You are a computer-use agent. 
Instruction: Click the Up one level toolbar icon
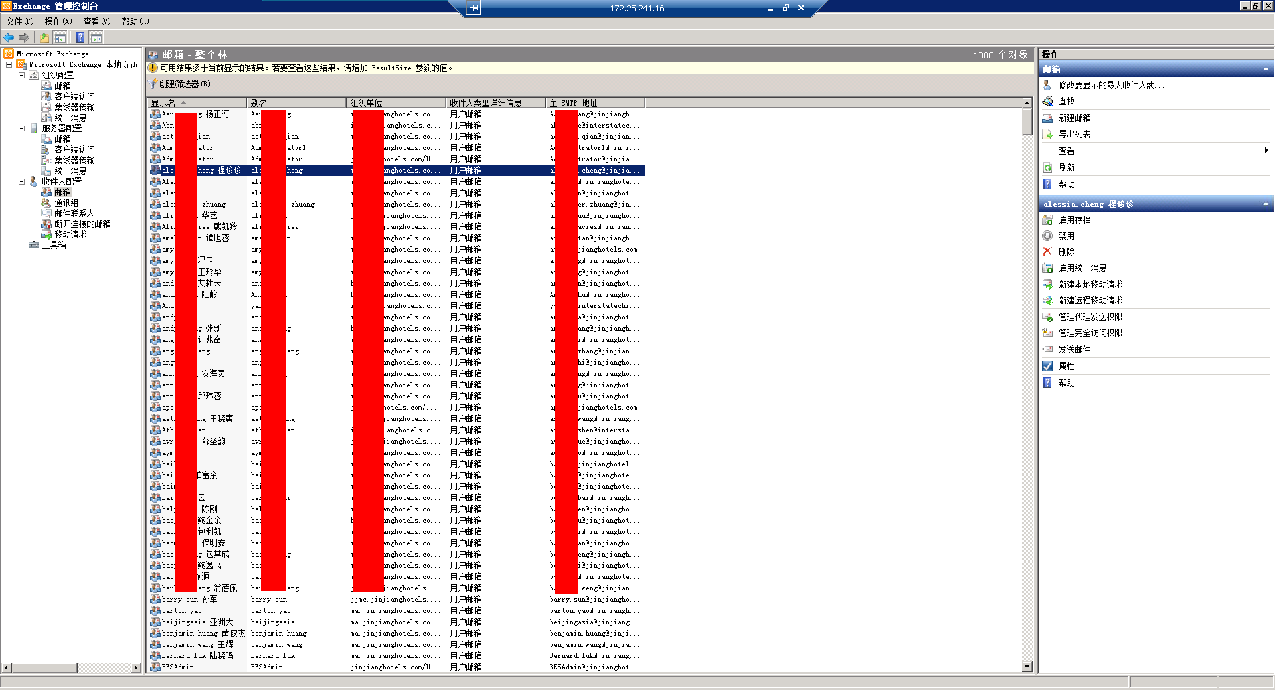pos(44,37)
